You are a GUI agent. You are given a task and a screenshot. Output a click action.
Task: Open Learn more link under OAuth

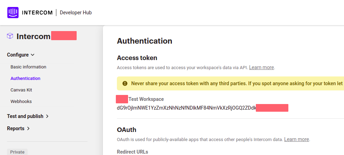click(x=297, y=139)
